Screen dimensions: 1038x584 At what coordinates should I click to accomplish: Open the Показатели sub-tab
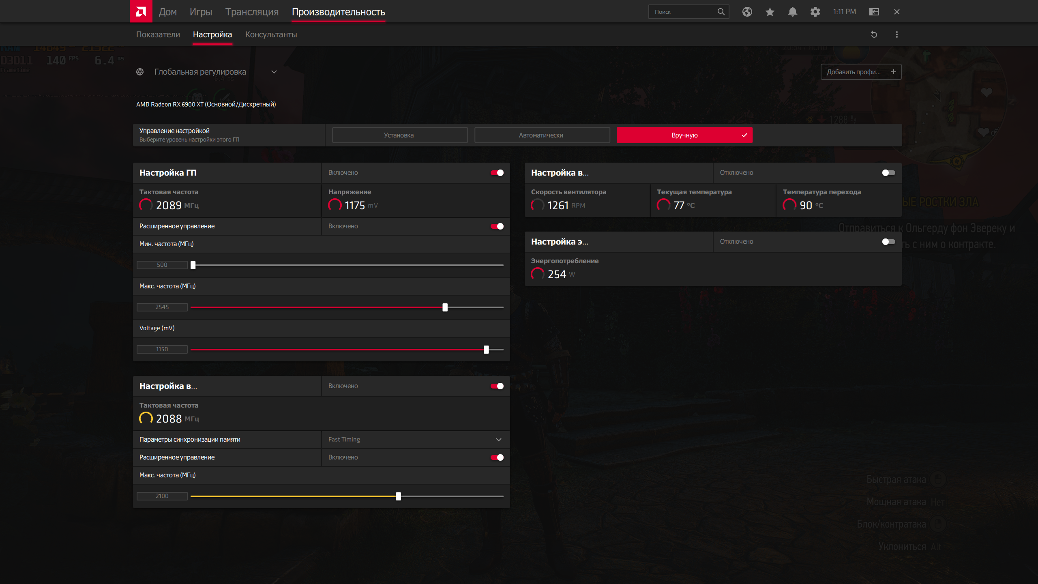(x=158, y=34)
